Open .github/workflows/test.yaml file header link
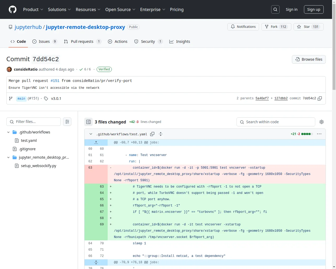 [x=122, y=134]
